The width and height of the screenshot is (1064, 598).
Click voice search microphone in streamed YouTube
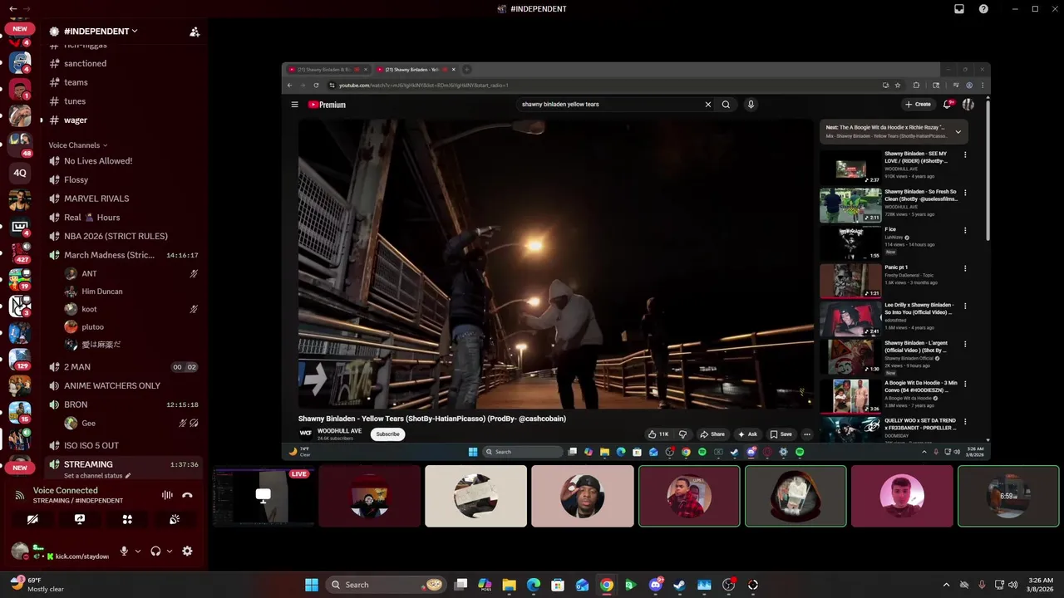pos(751,105)
